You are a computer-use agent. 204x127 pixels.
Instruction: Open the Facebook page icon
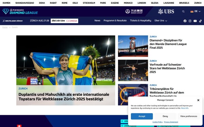(185, 21)
